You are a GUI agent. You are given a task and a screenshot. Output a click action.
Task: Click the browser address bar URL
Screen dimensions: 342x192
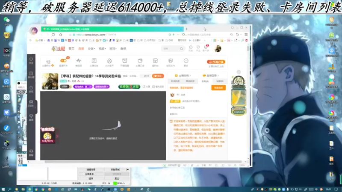[x=96, y=35]
